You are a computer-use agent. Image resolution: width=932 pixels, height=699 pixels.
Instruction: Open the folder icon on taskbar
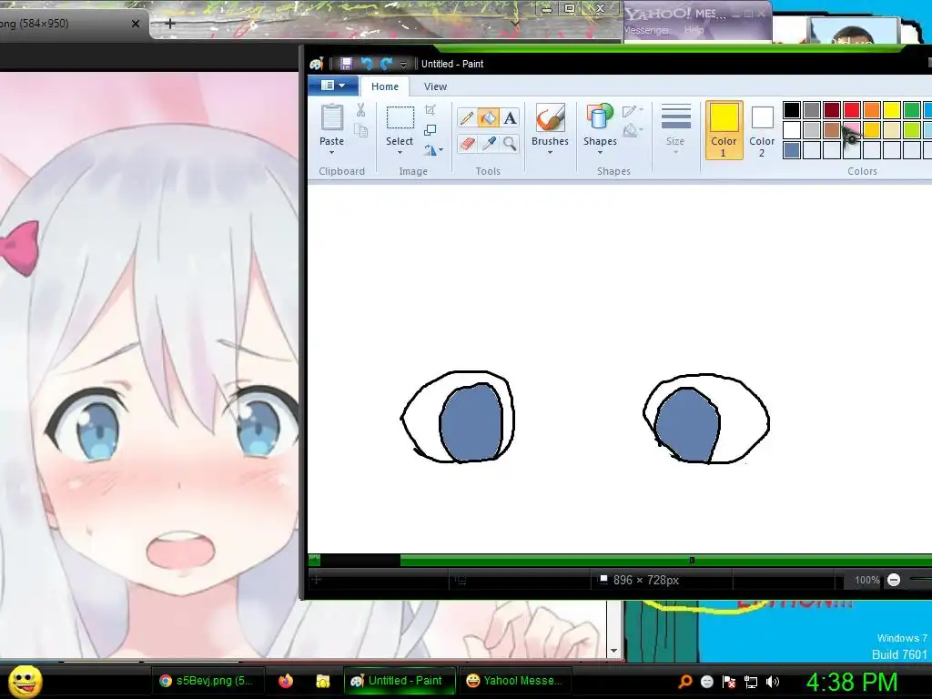(x=323, y=681)
